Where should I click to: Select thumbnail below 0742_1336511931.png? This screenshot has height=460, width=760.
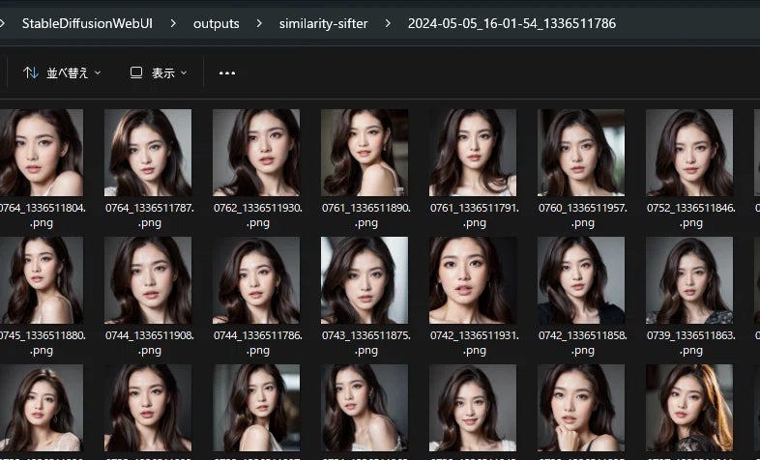coord(473,408)
